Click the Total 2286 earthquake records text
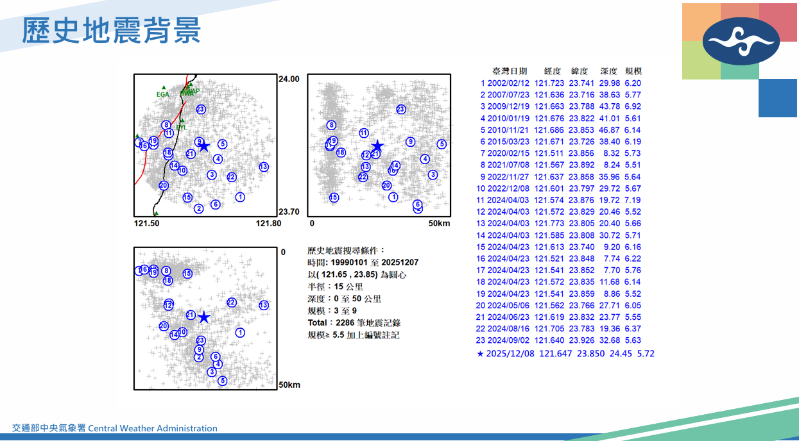Screen dimensions: 799x441 [x=354, y=323]
